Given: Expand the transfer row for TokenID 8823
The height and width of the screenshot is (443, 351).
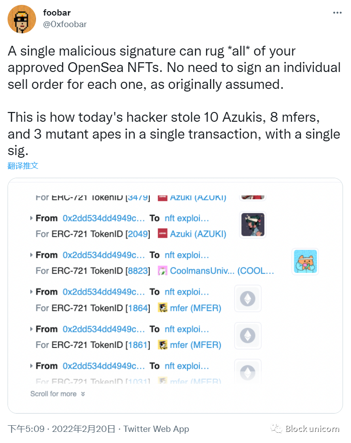Looking at the screenshot, I should pos(32,255).
